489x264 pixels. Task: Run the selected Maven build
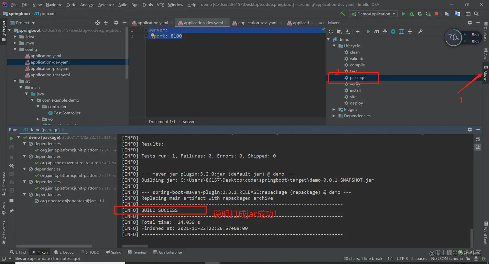point(368,32)
